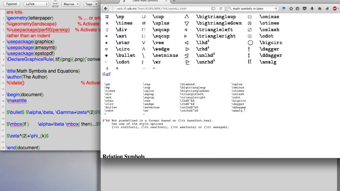This screenshot has width=340, height=191.
Task: Click the \end{document} line
Action: 23,148
